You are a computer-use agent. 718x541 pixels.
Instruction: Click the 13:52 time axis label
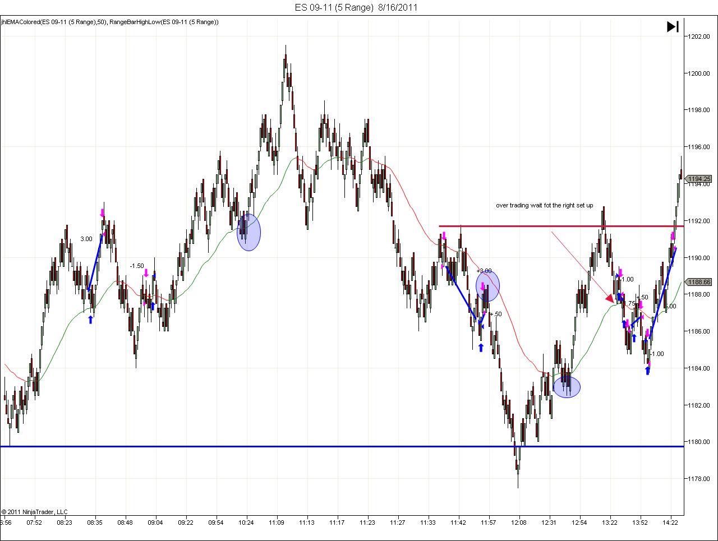[641, 522]
